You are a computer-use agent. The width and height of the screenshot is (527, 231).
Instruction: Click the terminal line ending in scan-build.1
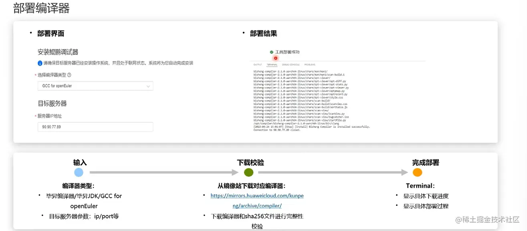coord(299,75)
